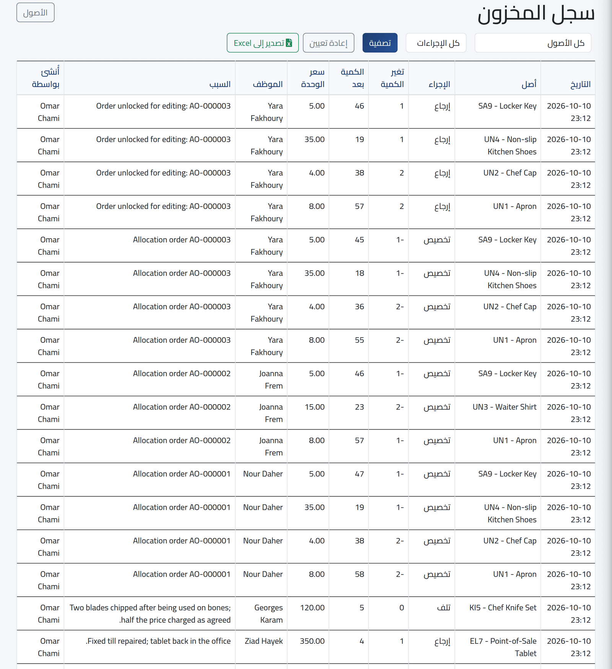This screenshot has height=669, width=612.
Task: Open the كل الإجراءات actions dropdown
Action: click(436, 43)
